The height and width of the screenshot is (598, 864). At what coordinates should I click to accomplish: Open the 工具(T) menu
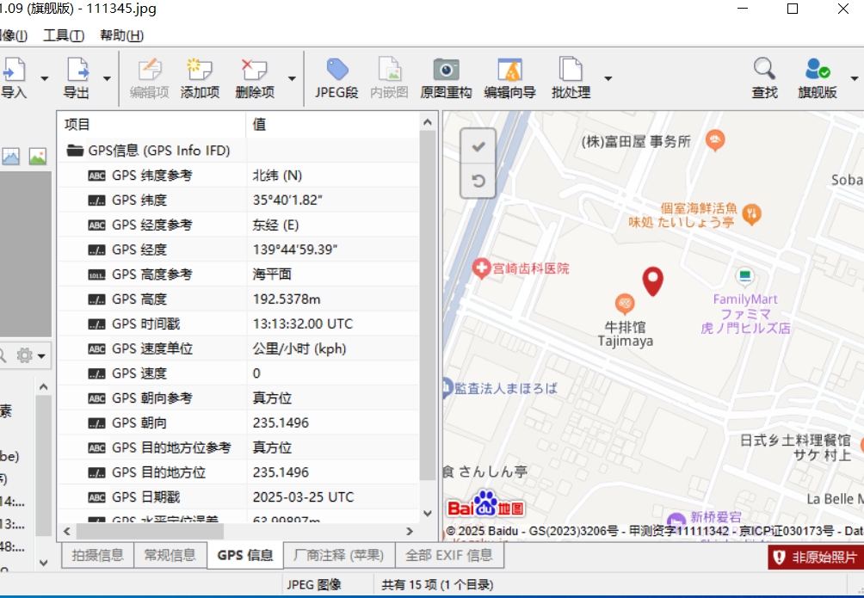coord(64,35)
